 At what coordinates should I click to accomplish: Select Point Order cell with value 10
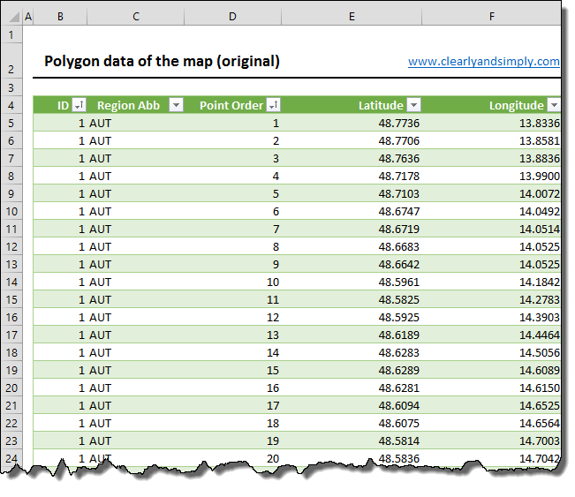232,282
